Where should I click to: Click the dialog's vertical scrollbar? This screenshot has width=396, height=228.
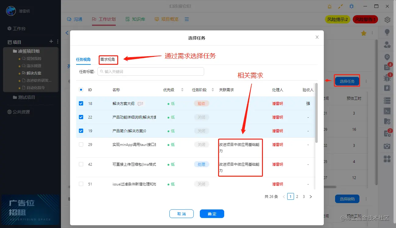[x=316, y=113]
